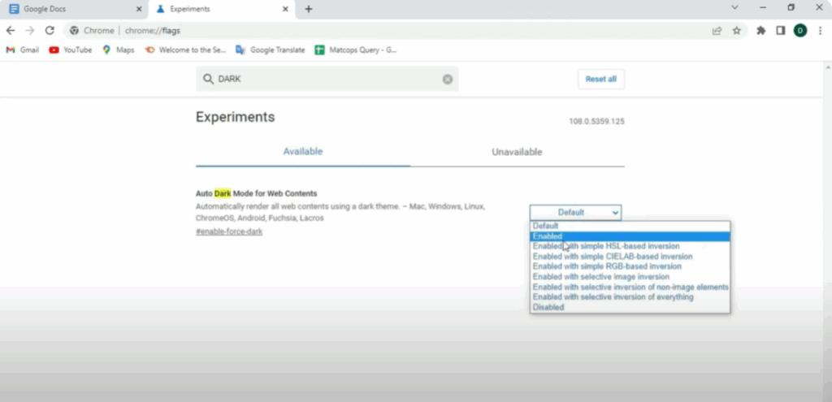
Task: Switch to the Unavailable tab
Action: (517, 152)
